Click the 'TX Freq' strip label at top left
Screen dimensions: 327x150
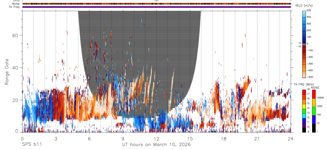tap(14, 7)
